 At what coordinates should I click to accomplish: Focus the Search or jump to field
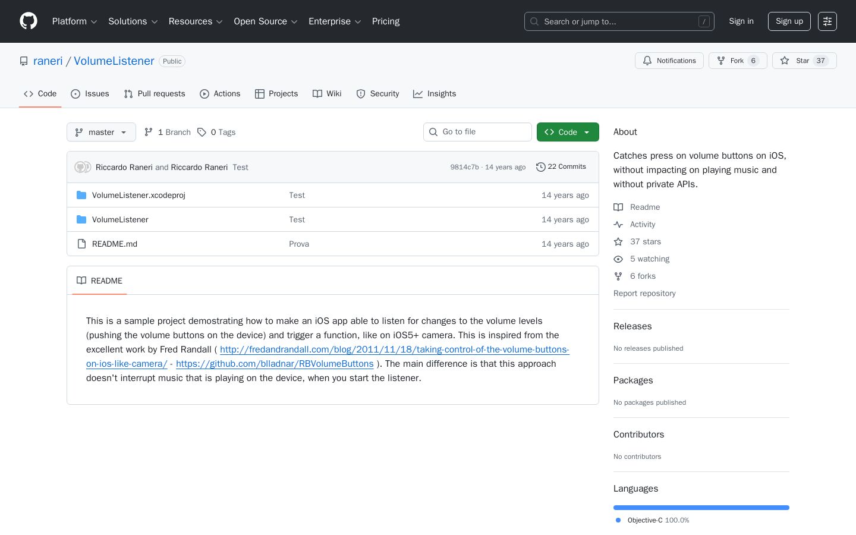pos(619,21)
